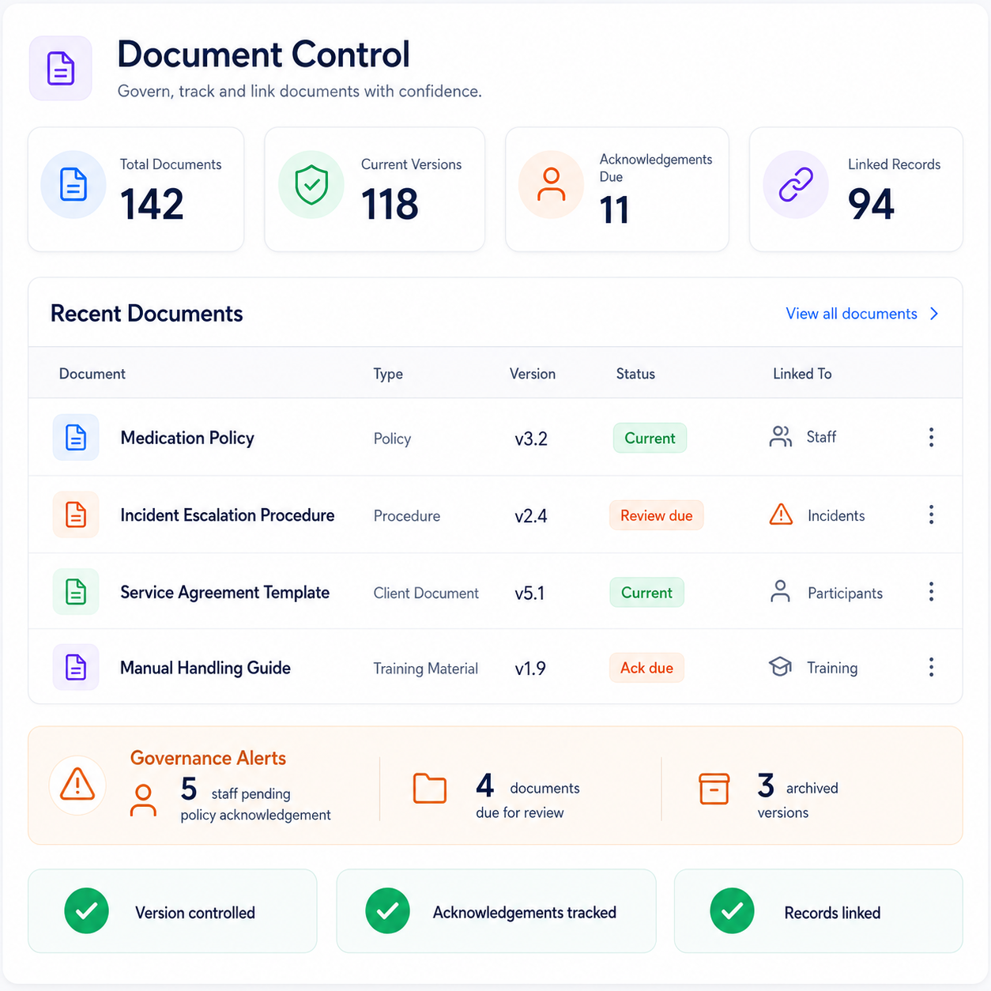The image size is (991, 991).
Task: Click the archived versions box icon
Action: [x=714, y=789]
